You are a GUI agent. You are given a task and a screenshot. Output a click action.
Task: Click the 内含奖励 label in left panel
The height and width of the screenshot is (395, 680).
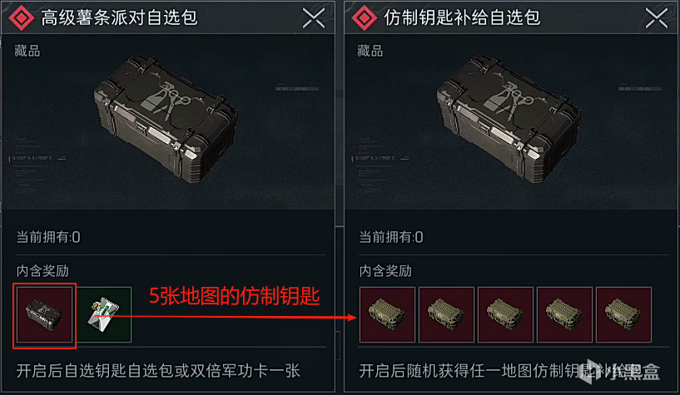(x=42, y=271)
